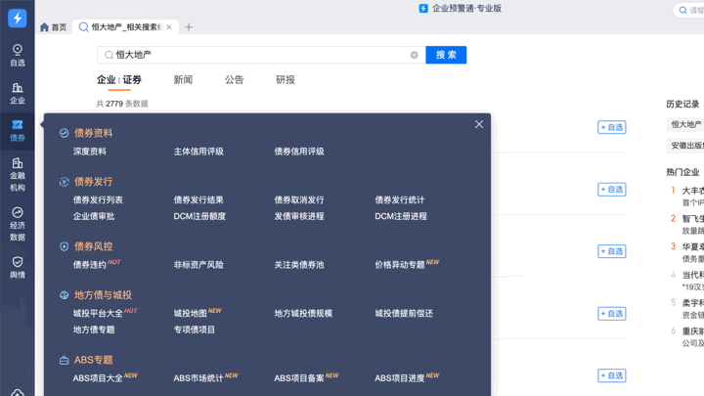Add first result to 自选

tap(611, 127)
